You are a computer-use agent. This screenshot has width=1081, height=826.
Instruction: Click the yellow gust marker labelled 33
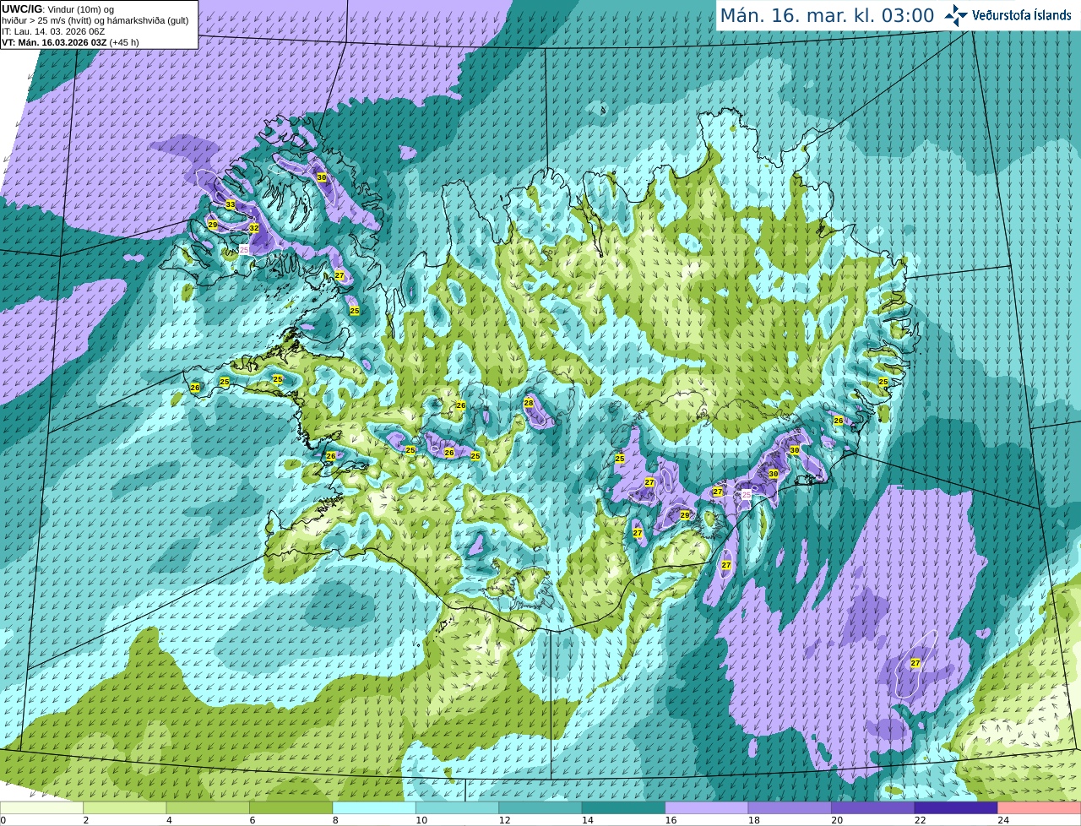click(231, 204)
